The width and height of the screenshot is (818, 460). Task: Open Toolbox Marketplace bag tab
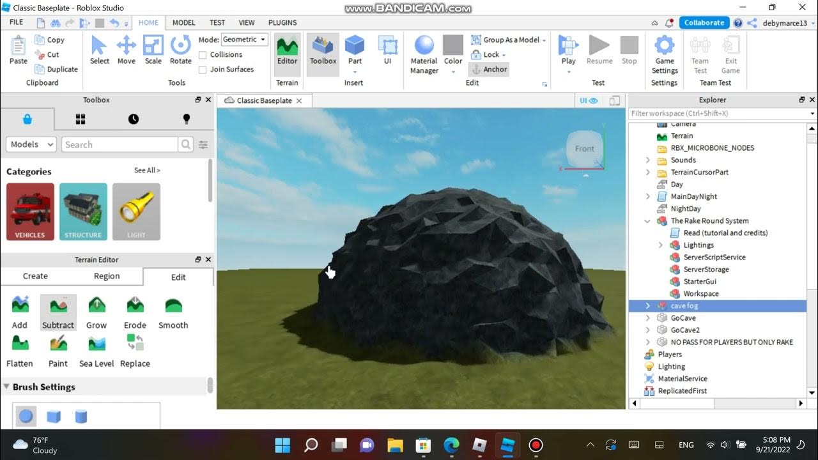pos(27,119)
